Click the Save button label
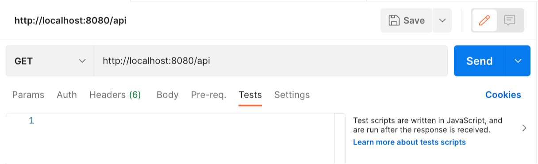 414,20
